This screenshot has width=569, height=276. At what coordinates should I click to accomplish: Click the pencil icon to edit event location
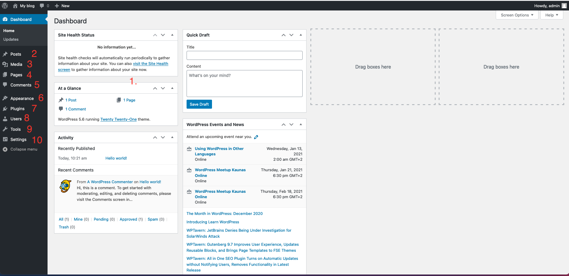coord(256,137)
